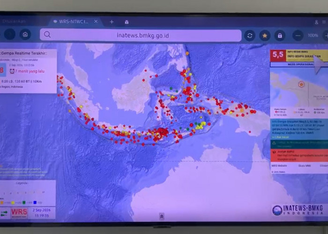Screen dimensions: 328x234
Task: Click the INATEWS-BMKG logo
Action: pyautogui.click(x=298, y=210)
